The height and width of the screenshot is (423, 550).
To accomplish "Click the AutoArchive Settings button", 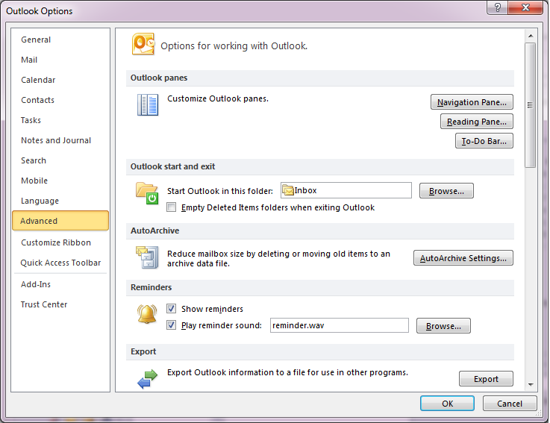I will pyautogui.click(x=463, y=258).
